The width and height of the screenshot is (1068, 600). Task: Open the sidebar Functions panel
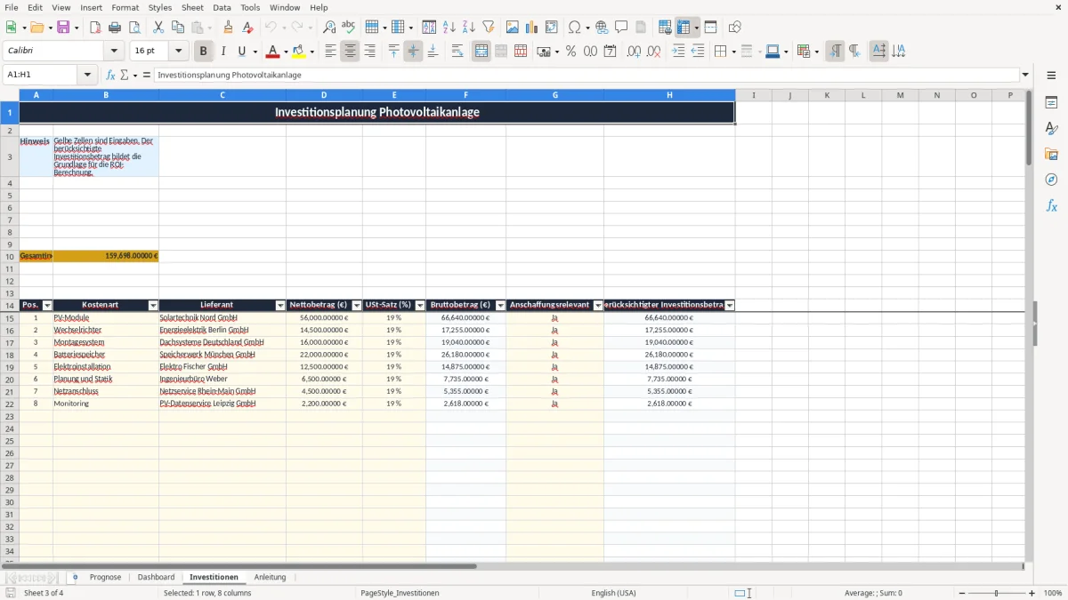click(1051, 205)
